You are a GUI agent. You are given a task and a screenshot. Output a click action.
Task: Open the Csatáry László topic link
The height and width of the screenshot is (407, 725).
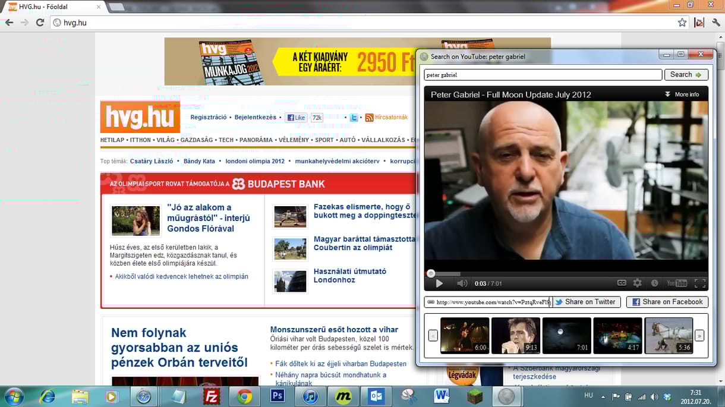pos(152,161)
